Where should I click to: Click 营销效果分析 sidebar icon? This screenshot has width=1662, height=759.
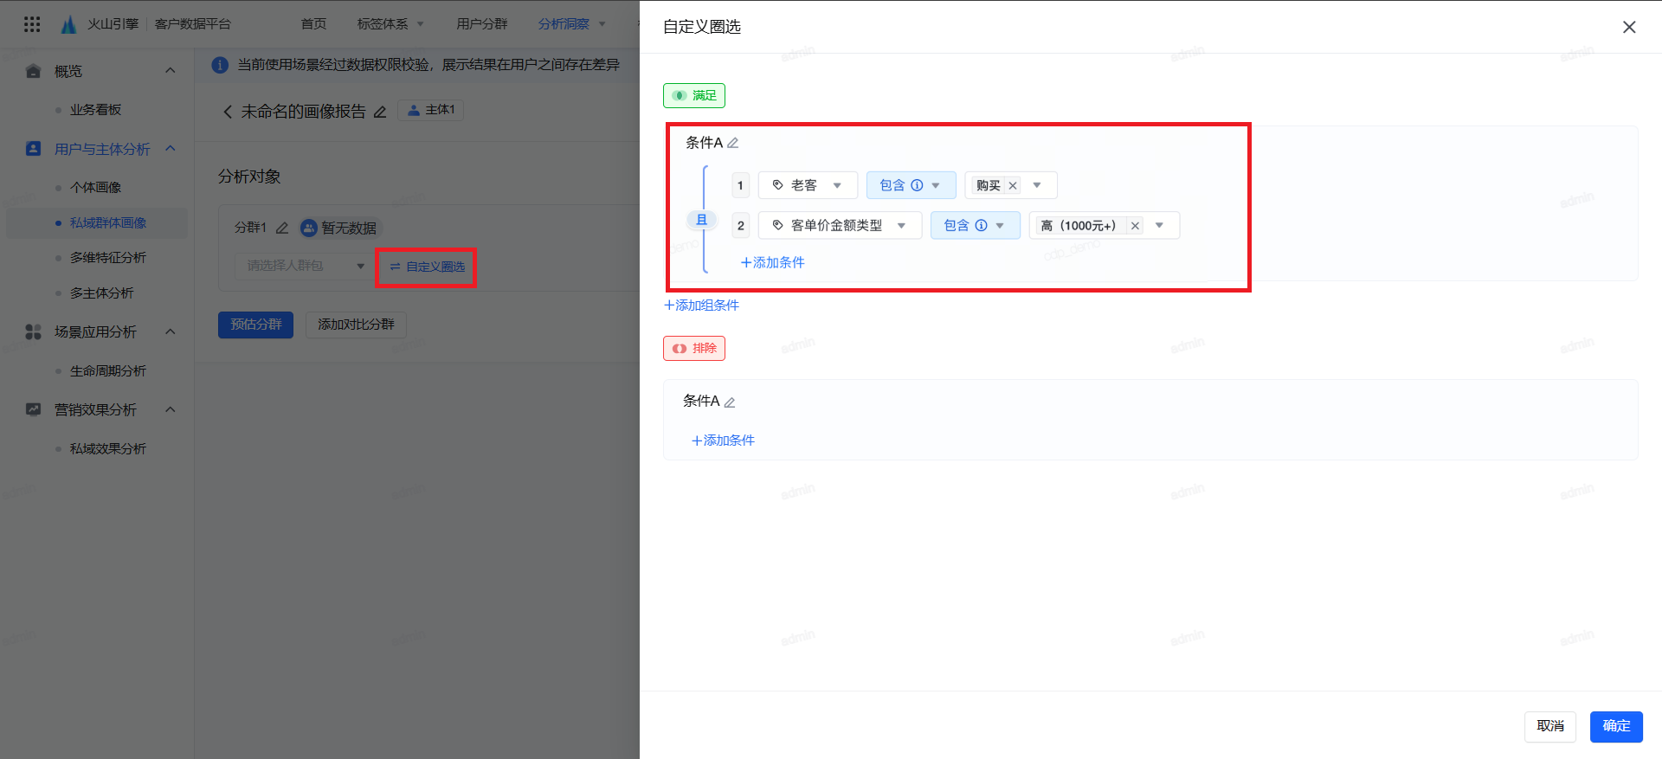coord(34,409)
